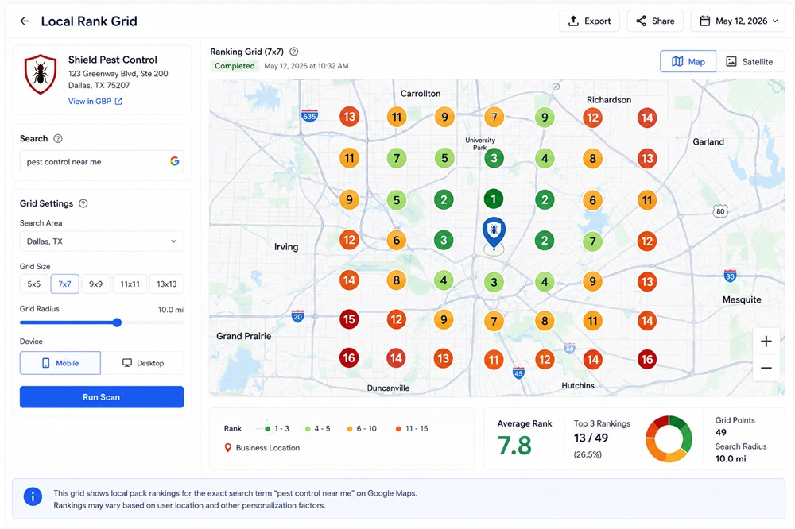Select the rank 16 marker in the bottom-right grid corner
This screenshot has height=529, width=795.
(647, 359)
